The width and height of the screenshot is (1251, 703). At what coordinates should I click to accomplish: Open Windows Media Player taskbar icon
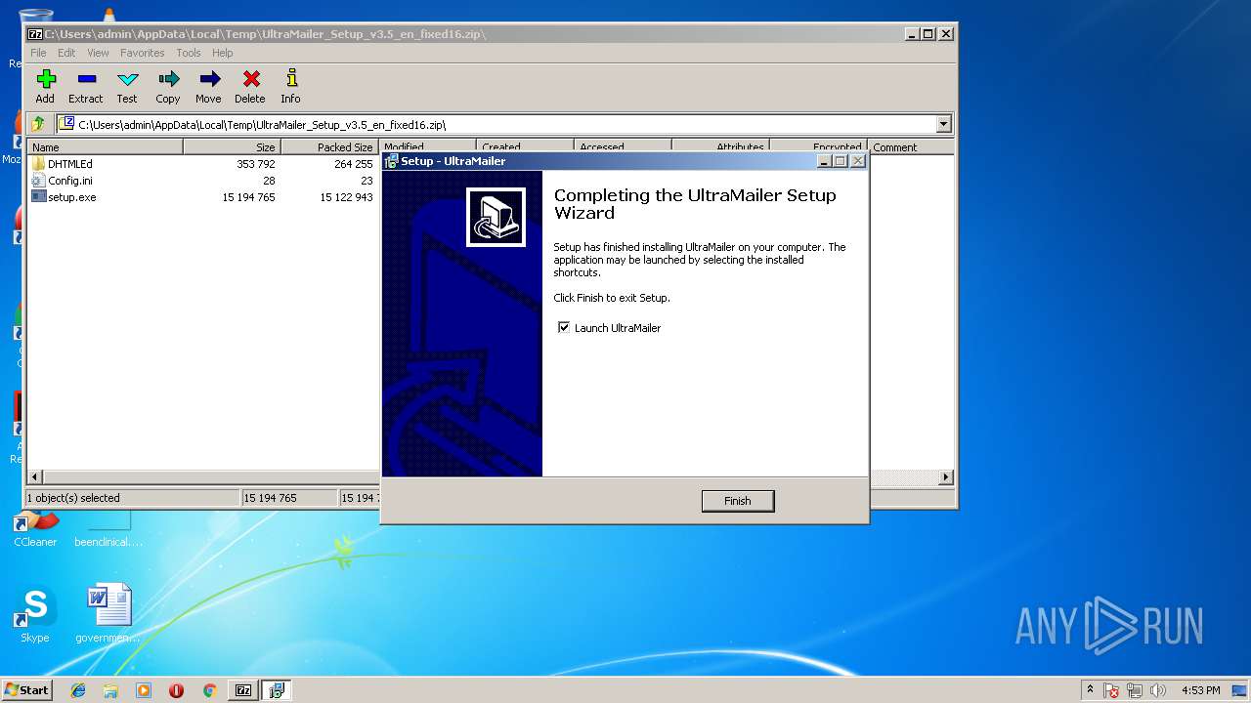click(x=144, y=690)
